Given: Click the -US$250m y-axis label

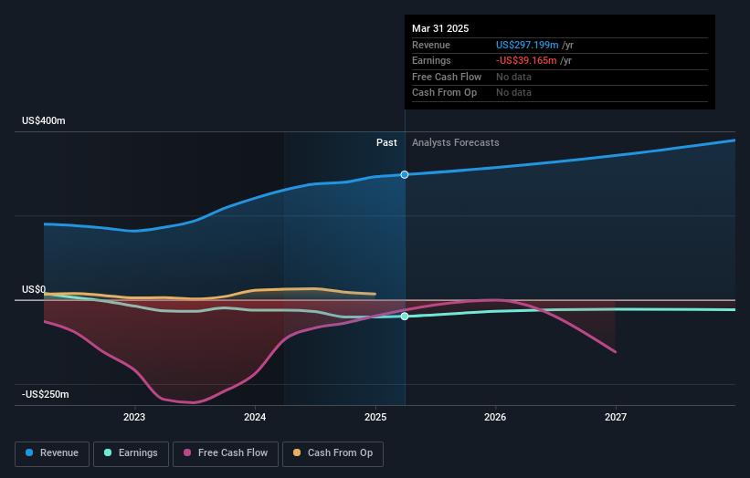Looking at the screenshot, I should tap(46, 394).
